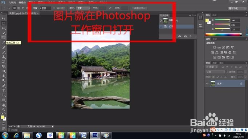Select the Spot Healing Brush tool
The height and width of the screenshot is (139, 248).
pos(4,47)
